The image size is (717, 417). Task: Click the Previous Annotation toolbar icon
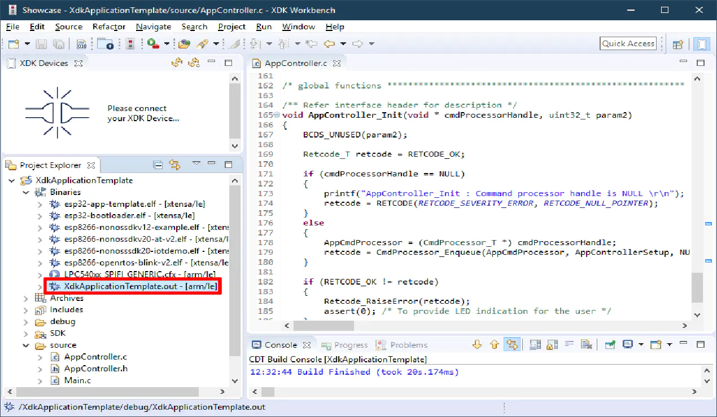[283, 44]
